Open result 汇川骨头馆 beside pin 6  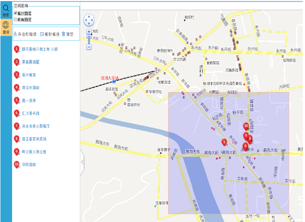coord(30,113)
